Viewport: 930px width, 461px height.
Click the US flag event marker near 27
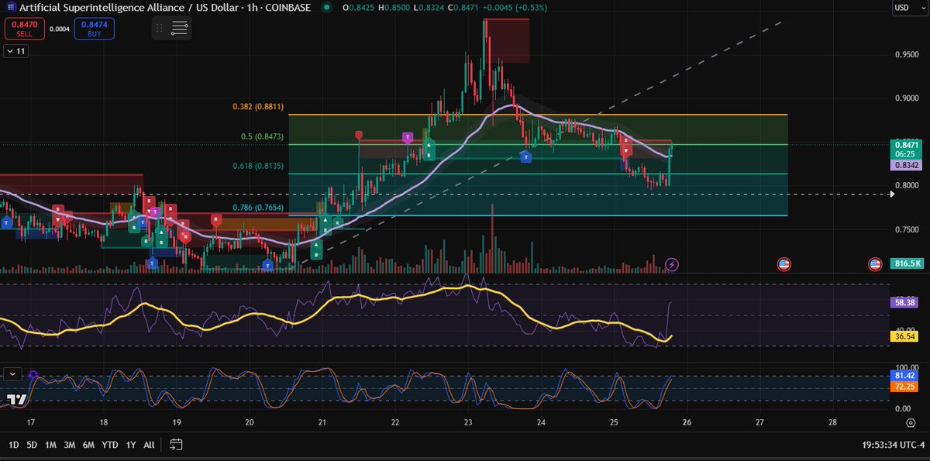[783, 264]
